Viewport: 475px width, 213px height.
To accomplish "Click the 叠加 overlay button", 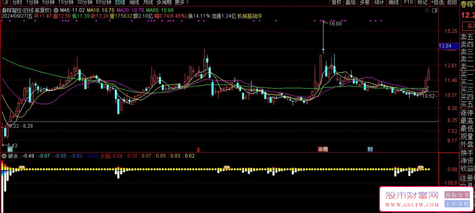I will pos(351,2).
